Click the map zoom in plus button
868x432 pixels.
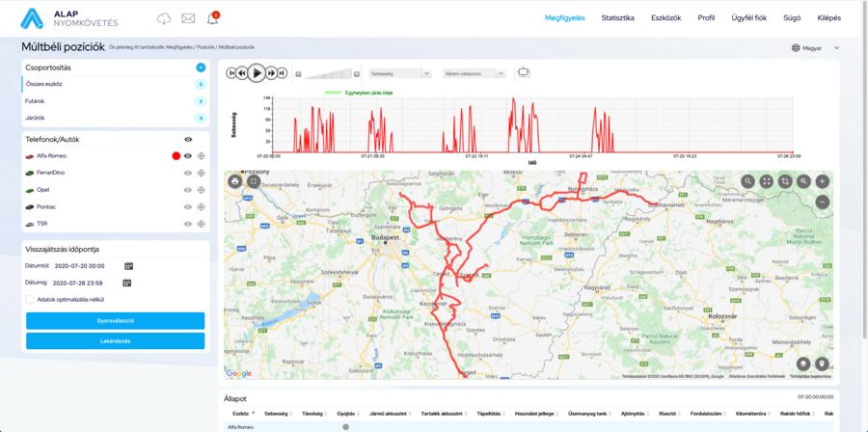(822, 180)
